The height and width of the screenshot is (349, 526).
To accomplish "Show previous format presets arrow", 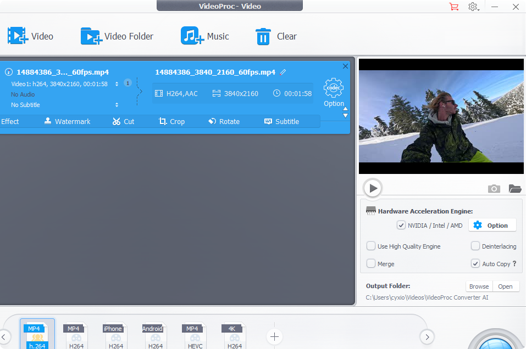I will coord(4,337).
